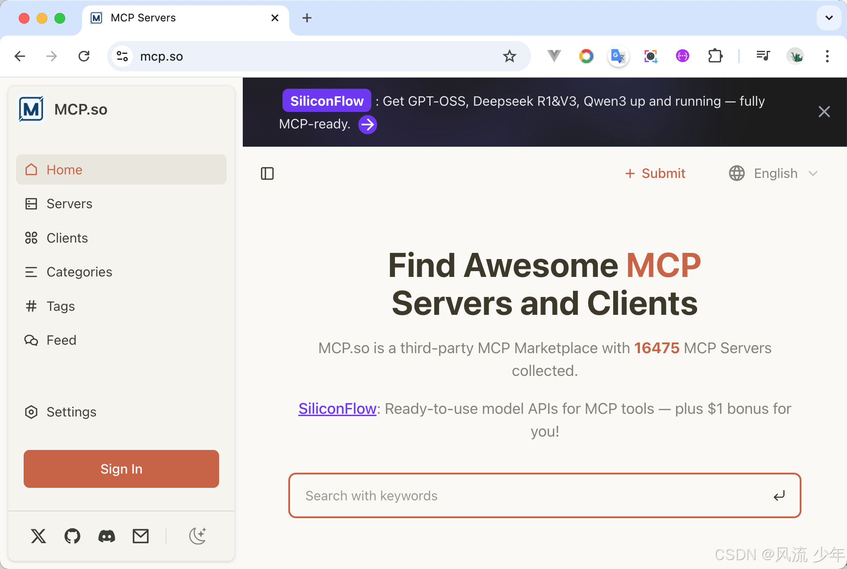Open the GitHub icon link

72,536
